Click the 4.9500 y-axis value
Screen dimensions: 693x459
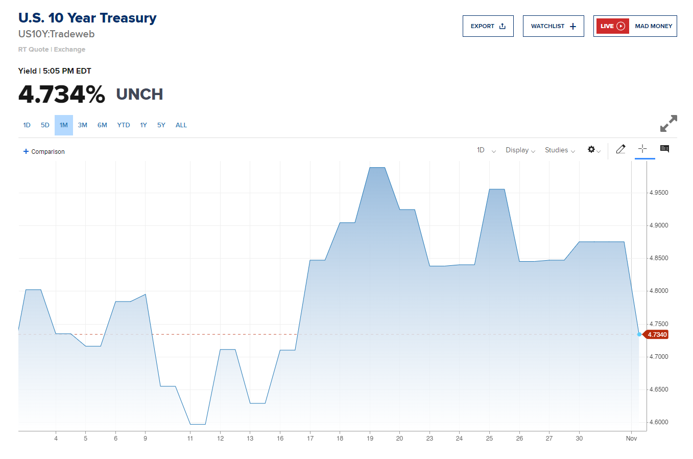tap(659, 193)
